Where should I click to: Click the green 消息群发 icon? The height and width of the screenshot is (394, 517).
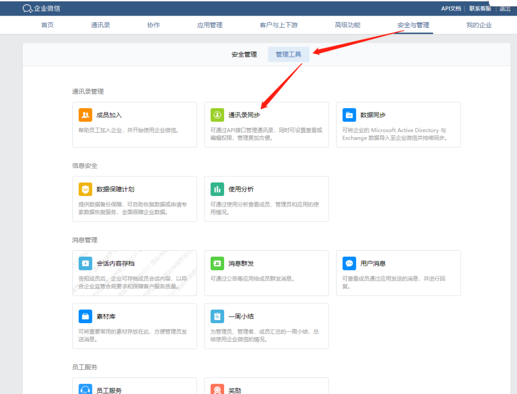tap(217, 263)
